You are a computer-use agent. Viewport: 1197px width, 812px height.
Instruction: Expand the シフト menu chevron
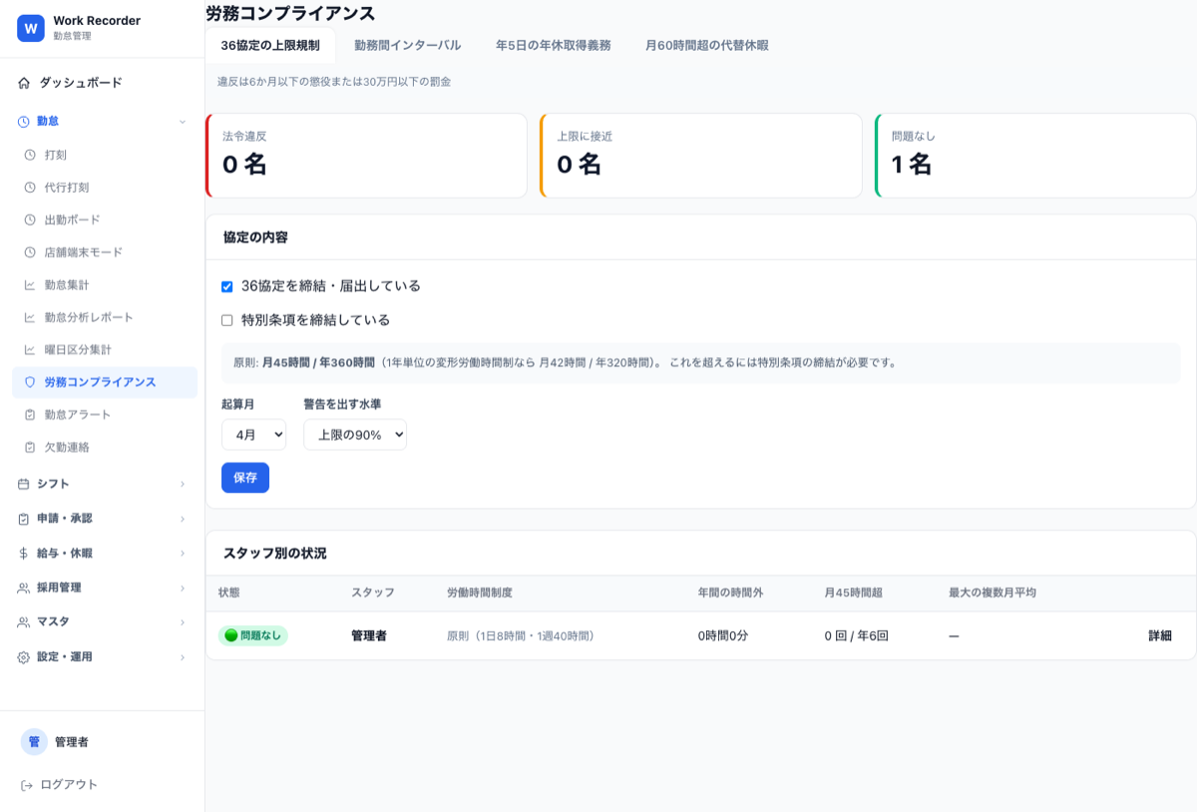point(183,484)
